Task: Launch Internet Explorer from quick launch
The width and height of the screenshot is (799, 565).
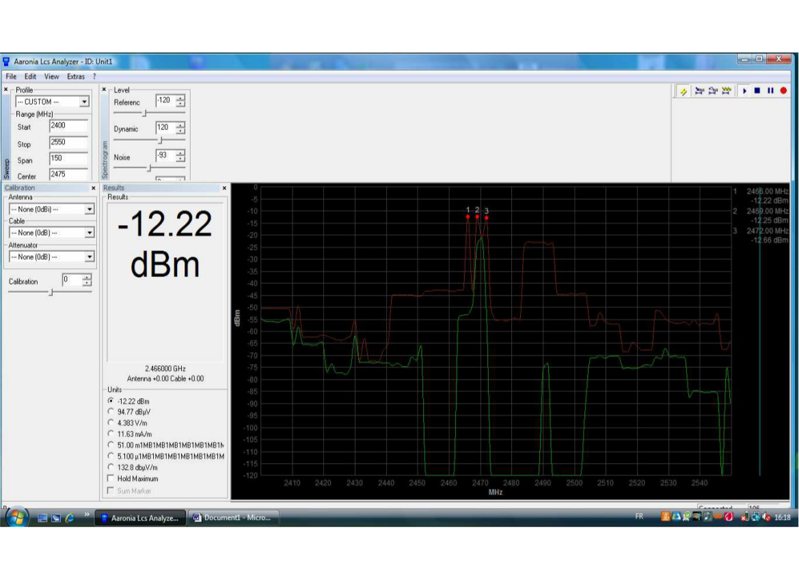Action: [x=70, y=518]
